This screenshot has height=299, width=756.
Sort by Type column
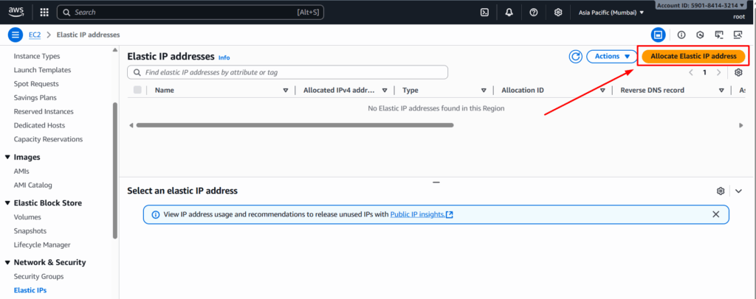484,91
